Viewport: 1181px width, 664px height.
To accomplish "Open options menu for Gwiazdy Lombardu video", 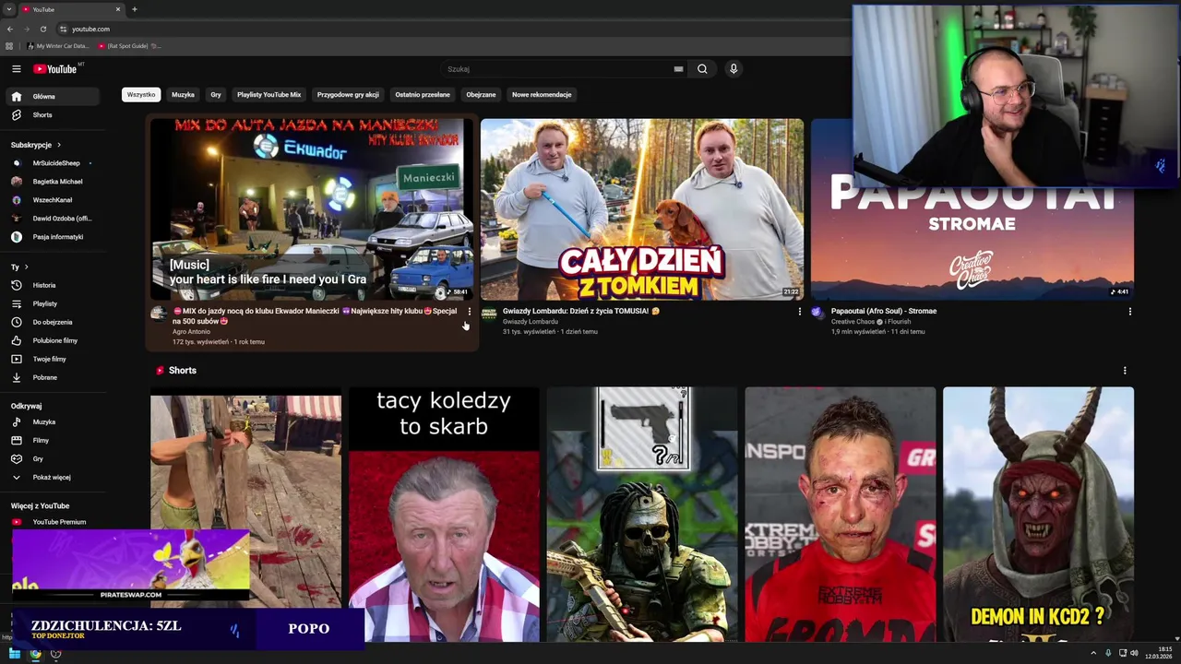I will [800, 312].
